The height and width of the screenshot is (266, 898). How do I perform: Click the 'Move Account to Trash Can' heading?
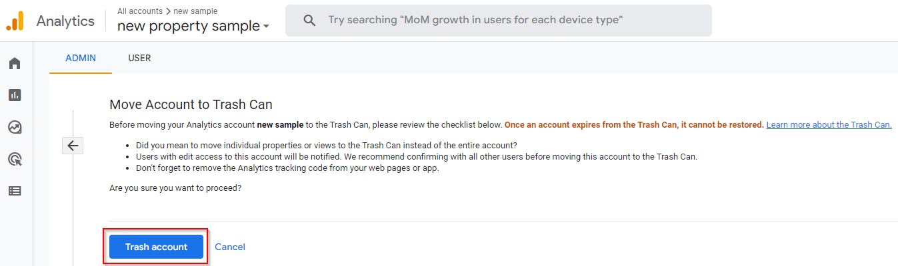coord(191,104)
